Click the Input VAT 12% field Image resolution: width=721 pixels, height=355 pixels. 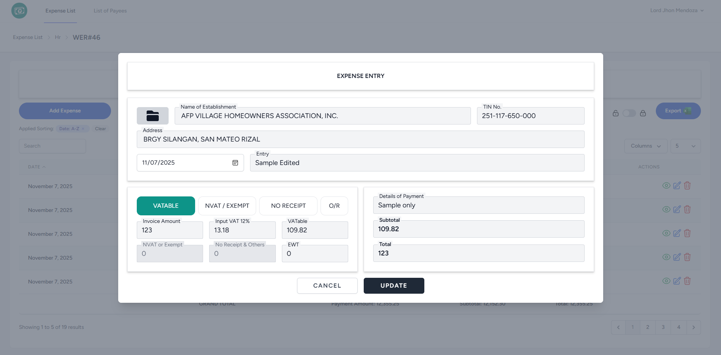[242, 230]
